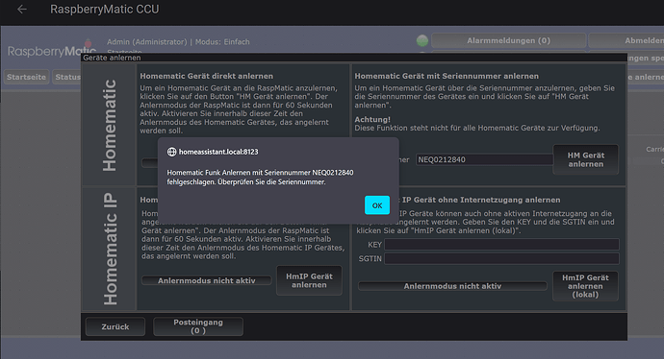Click the HM Gerät anlernen button
664x359 pixels.
click(586, 159)
